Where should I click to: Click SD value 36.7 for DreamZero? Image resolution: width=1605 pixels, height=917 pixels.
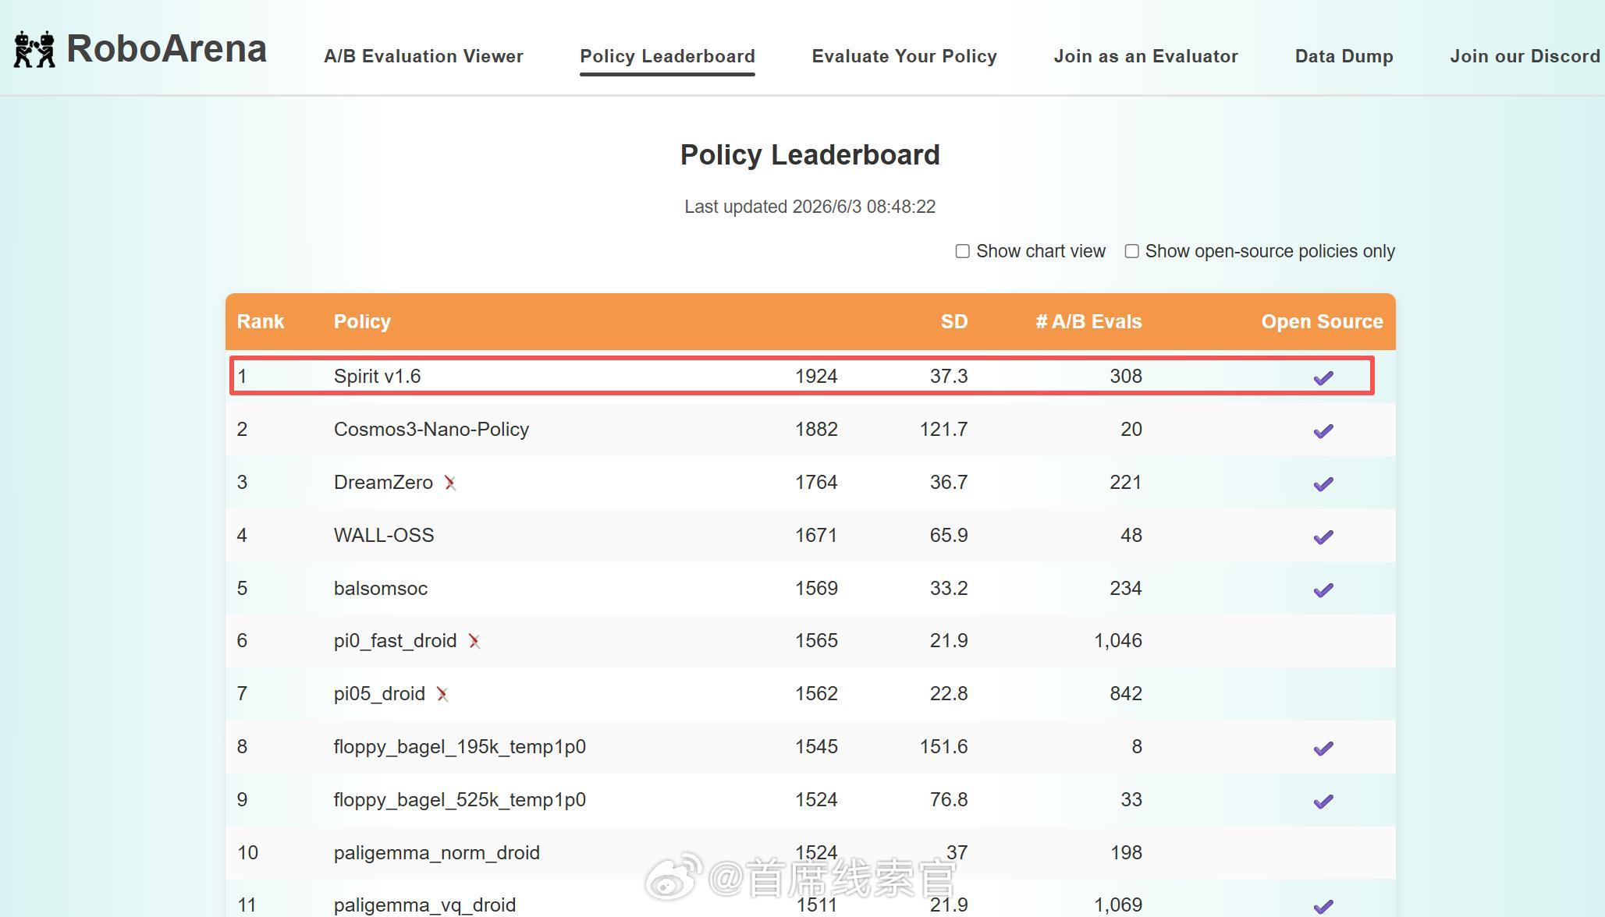[949, 482]
